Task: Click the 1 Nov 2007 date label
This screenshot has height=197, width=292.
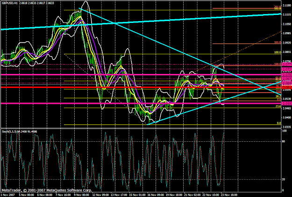Action: [x=7, y=195]
